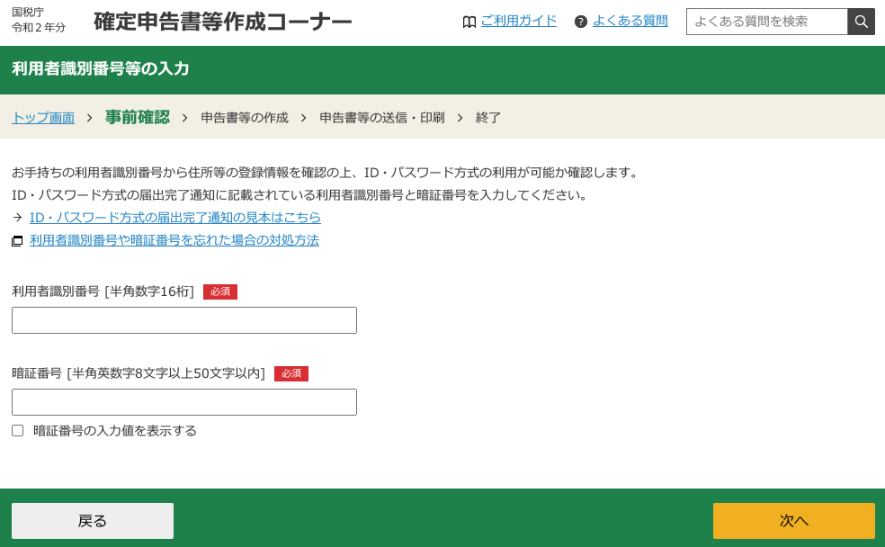Click the window icon before 対処方法 link
Image resolution: width=885 pixels, height=547 pixels.
pos(15,239)
